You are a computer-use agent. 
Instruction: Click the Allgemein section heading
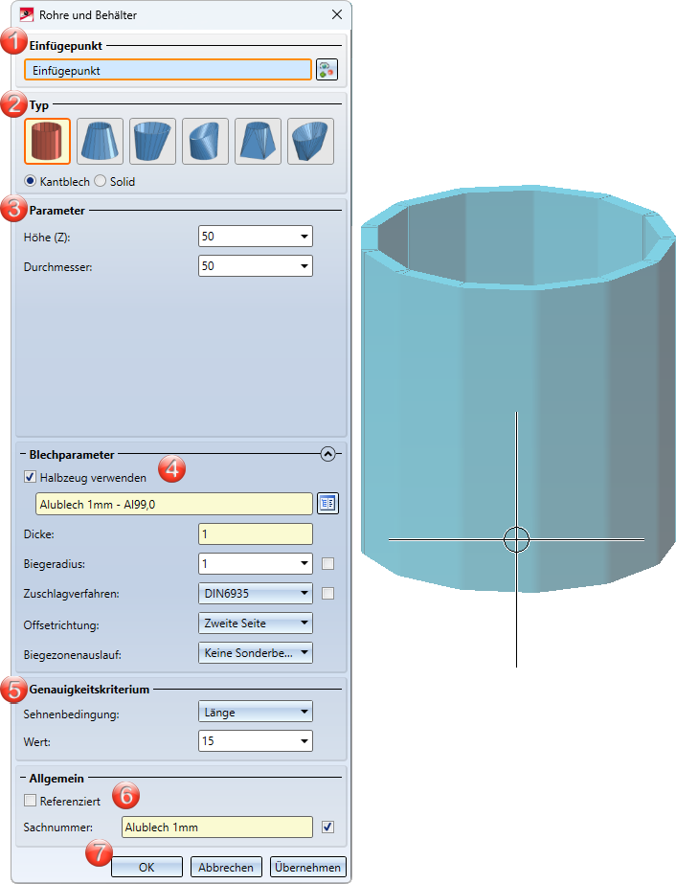pyautogui.click(x=56, y=778)
